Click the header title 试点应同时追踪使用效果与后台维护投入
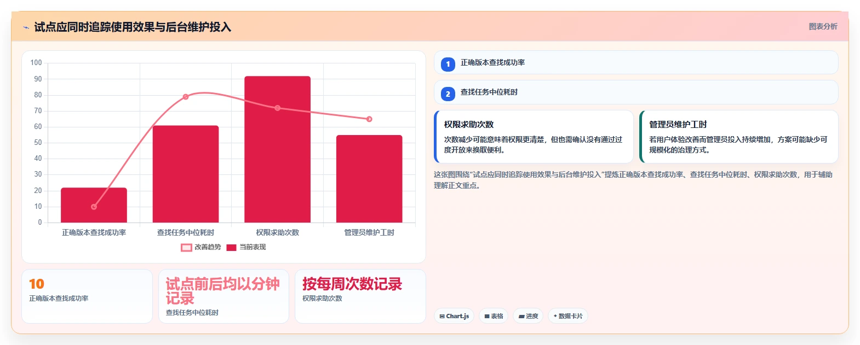Image resolution: width=860 pixels, height=345 pixels. point(133,27)
